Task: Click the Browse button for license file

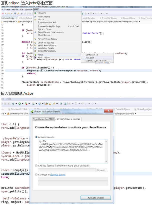Action: pos(102,170)
